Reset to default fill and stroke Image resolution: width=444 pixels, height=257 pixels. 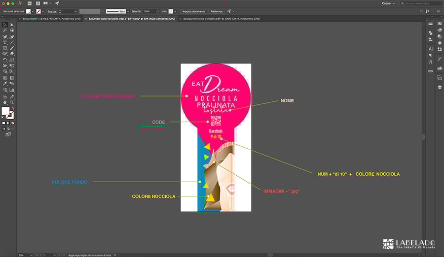coord(3,117)
